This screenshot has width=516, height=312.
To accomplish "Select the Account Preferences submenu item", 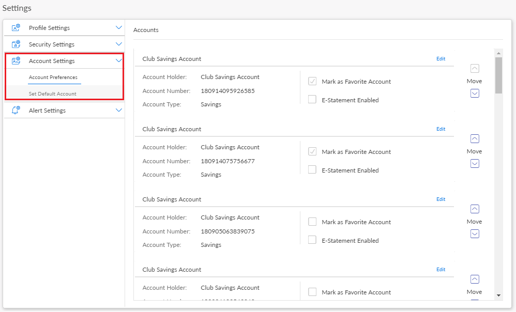I will coord(53,77).
